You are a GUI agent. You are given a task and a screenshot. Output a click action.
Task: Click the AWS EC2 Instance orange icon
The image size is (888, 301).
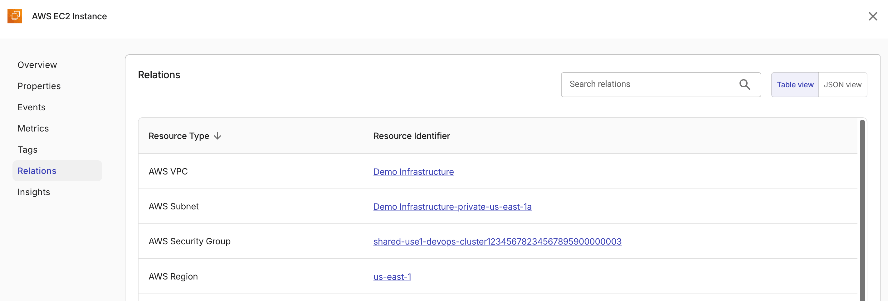(x=14, y=16)
